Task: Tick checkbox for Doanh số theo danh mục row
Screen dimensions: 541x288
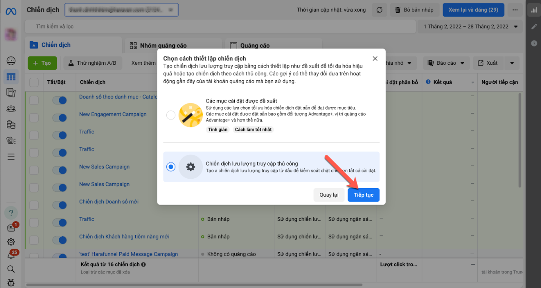Action: coord(34,100)
